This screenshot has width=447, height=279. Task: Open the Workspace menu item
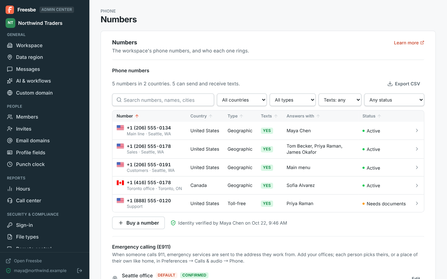pos(45,45)
